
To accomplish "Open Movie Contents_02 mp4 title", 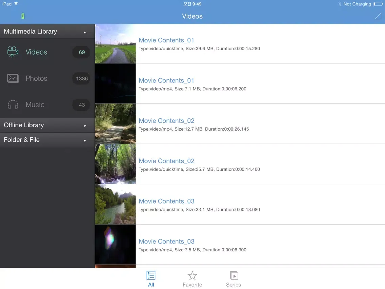I will coord(166,121).
